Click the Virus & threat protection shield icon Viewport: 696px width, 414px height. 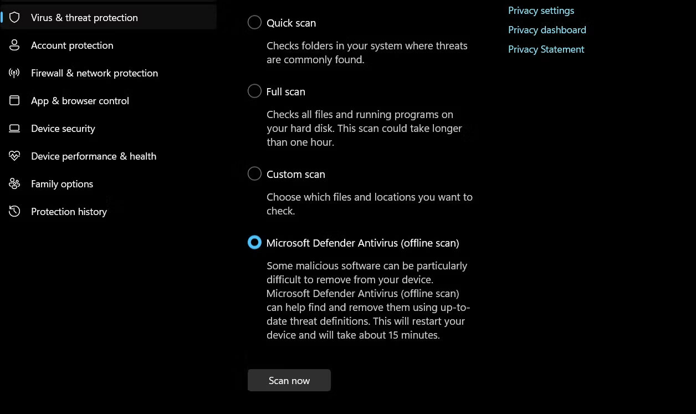tap(14, 17)
